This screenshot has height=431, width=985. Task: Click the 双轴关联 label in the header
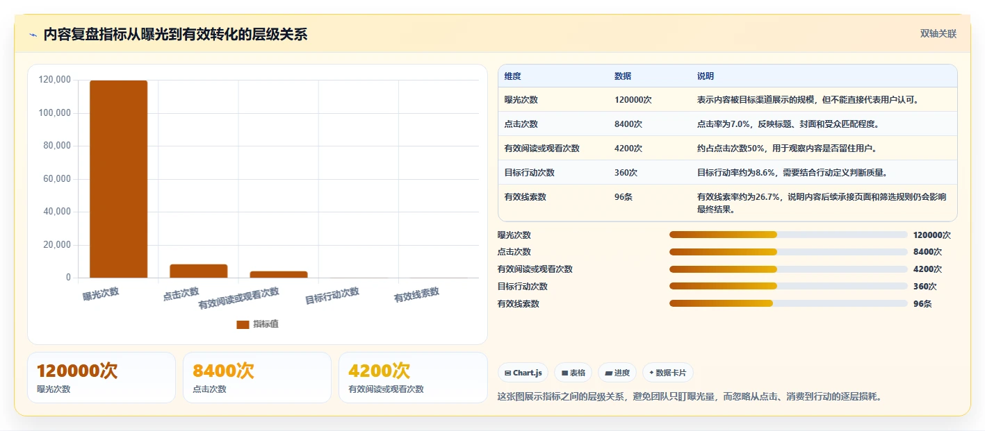pyautogui.click(x=938, y=34)
